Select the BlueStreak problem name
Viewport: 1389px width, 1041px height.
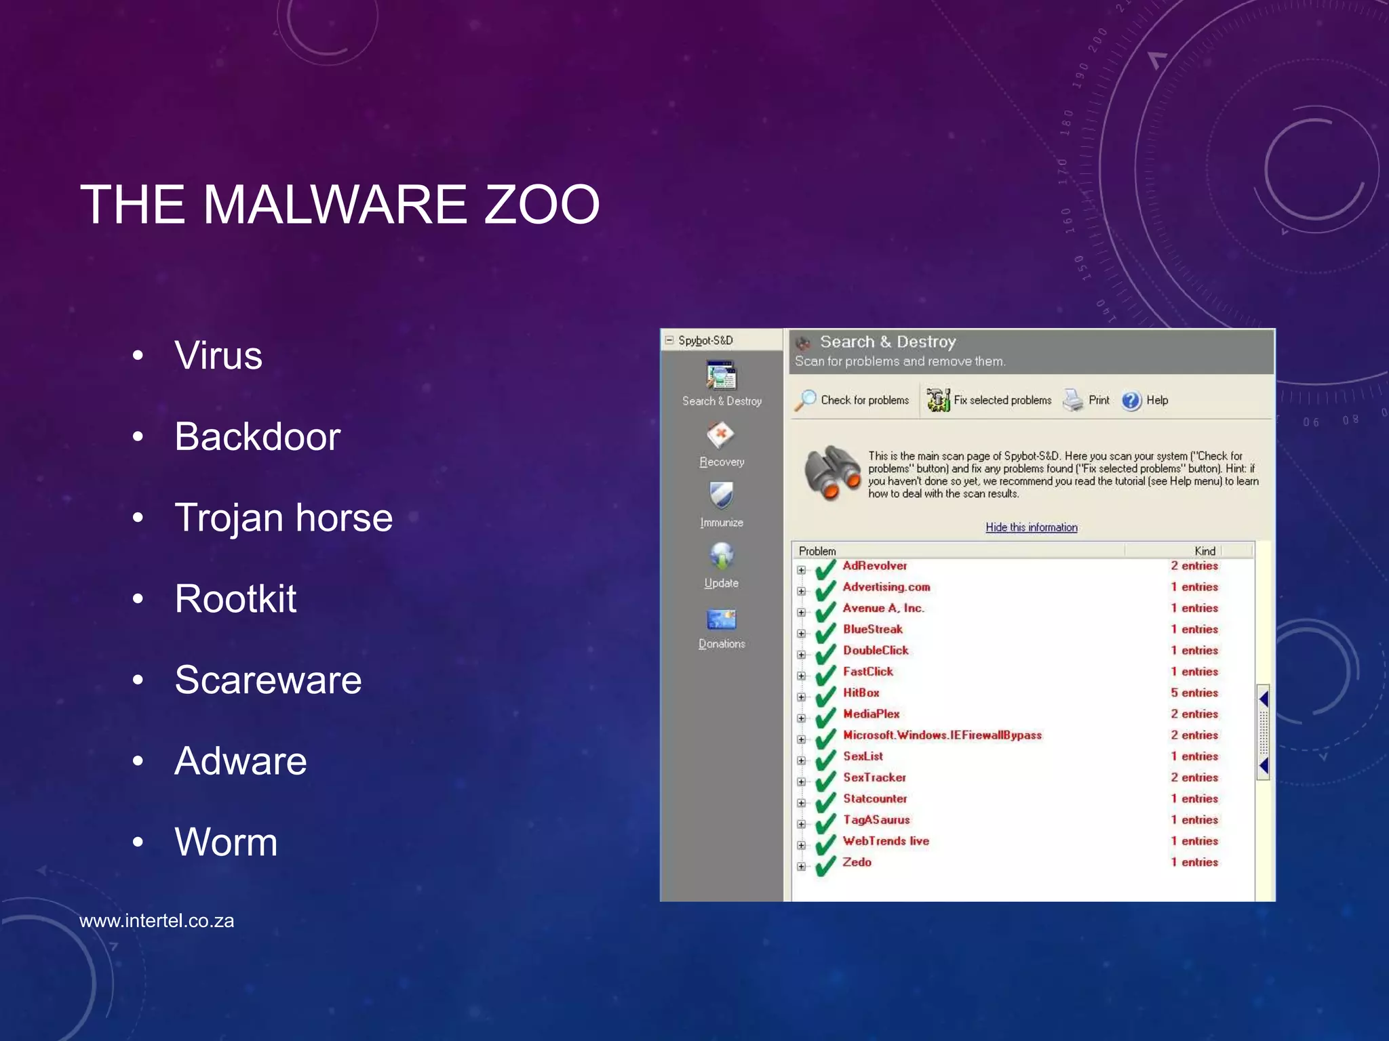872,629
